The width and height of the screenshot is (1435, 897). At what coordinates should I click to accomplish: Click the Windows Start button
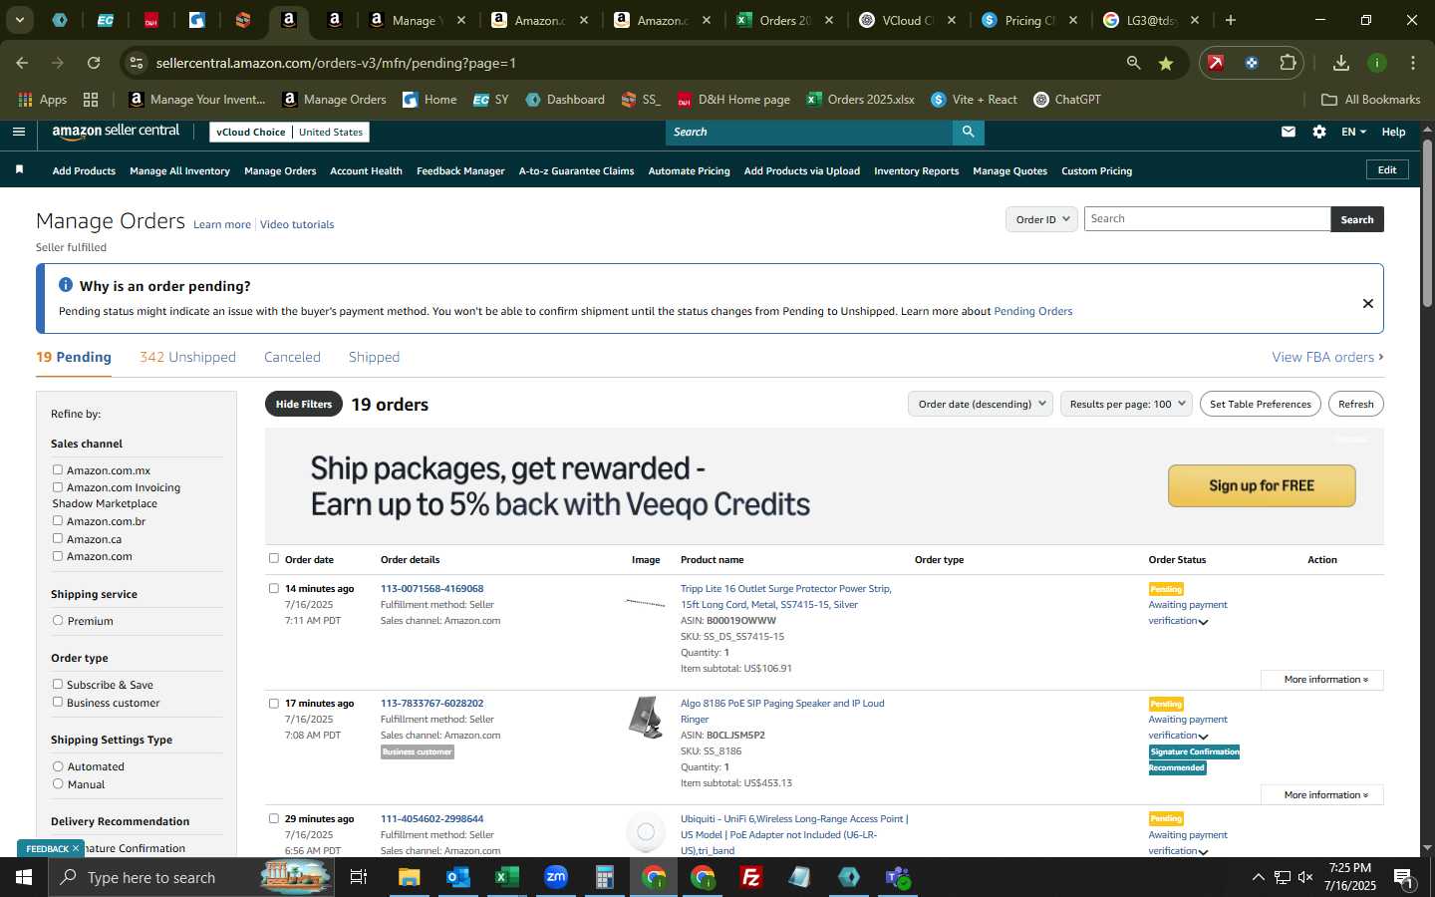coord(24,877)
